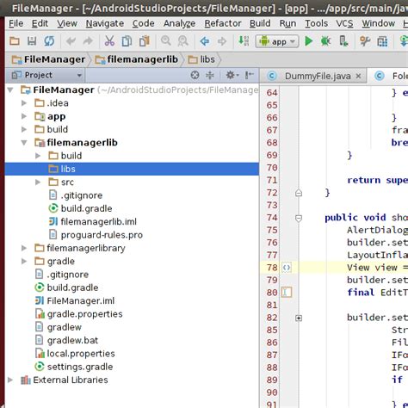Click the Save All toolbar icon
The image size is (408, 408).
pos(32,41)
